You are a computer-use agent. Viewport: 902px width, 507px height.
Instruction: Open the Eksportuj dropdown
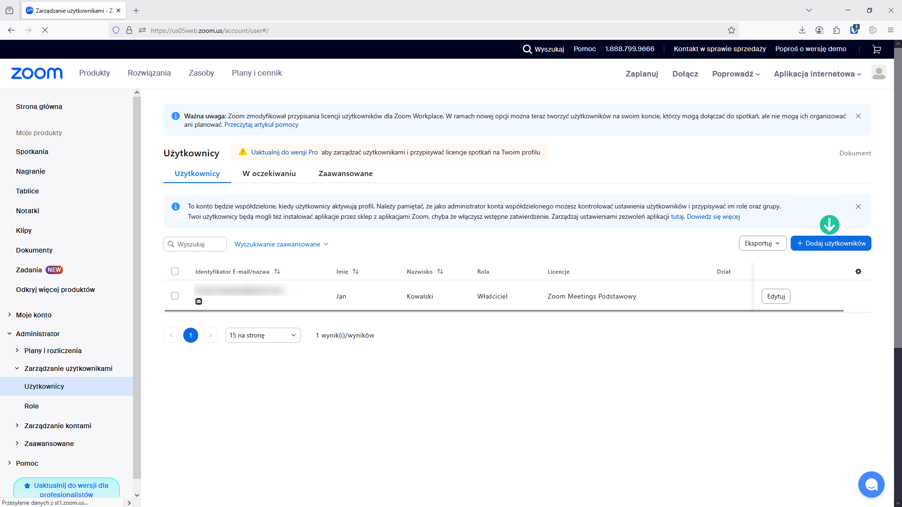click(x=762, y=243)
